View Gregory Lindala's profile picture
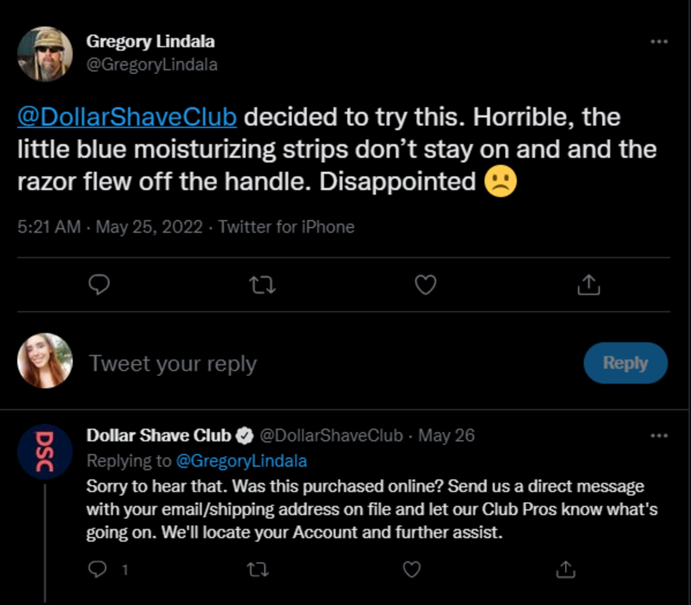This screenshot has width=691, height=605. (45, 54)
